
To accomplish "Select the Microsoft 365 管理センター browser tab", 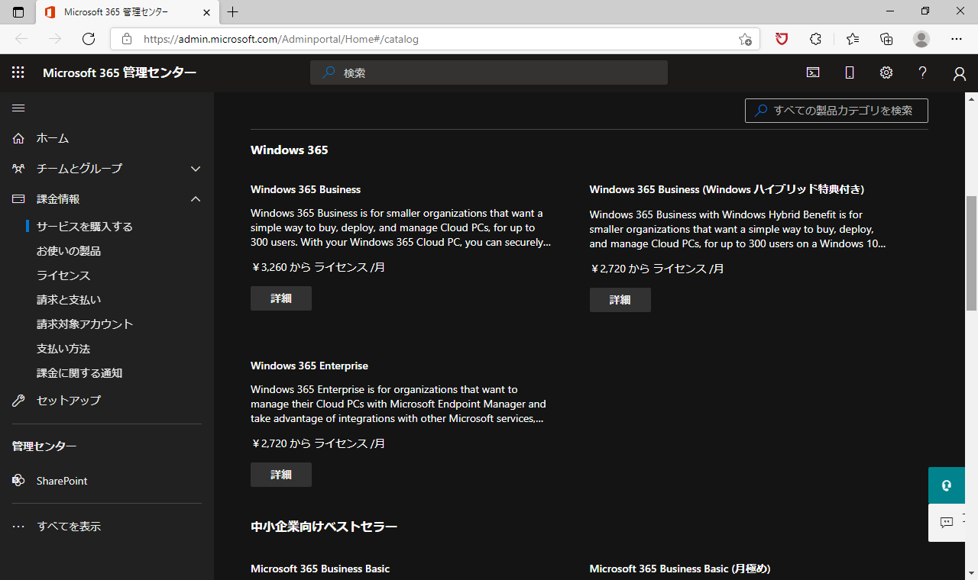I will tap(127, 12).
